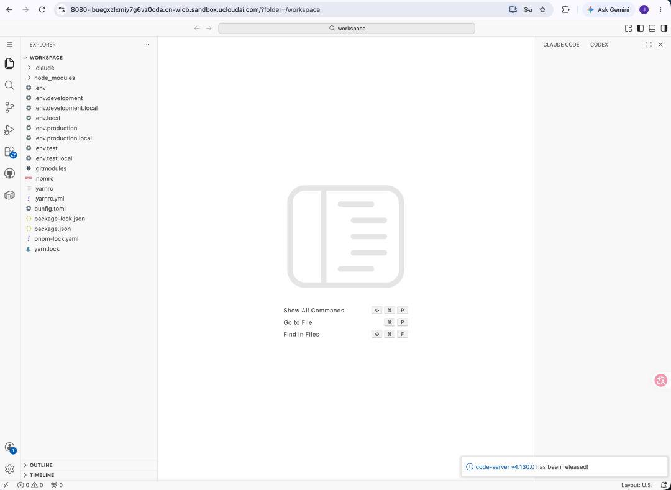671x490 pixels.
Task: Open the Manage gear icon
Action: pos(9,469)
